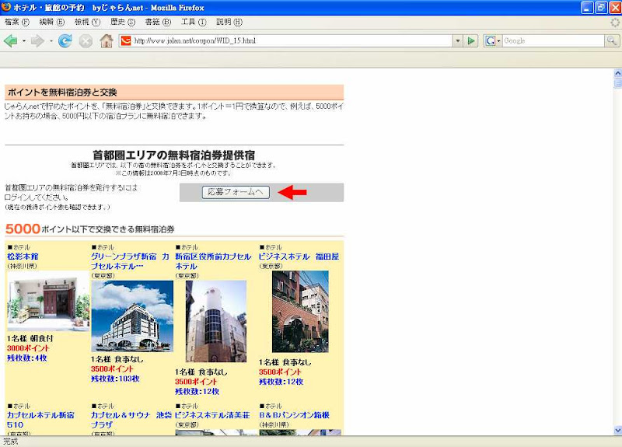622x447 pixels.
Task: Click the グリーンプラザ新宿 building photo
Action: click(132, 316)
